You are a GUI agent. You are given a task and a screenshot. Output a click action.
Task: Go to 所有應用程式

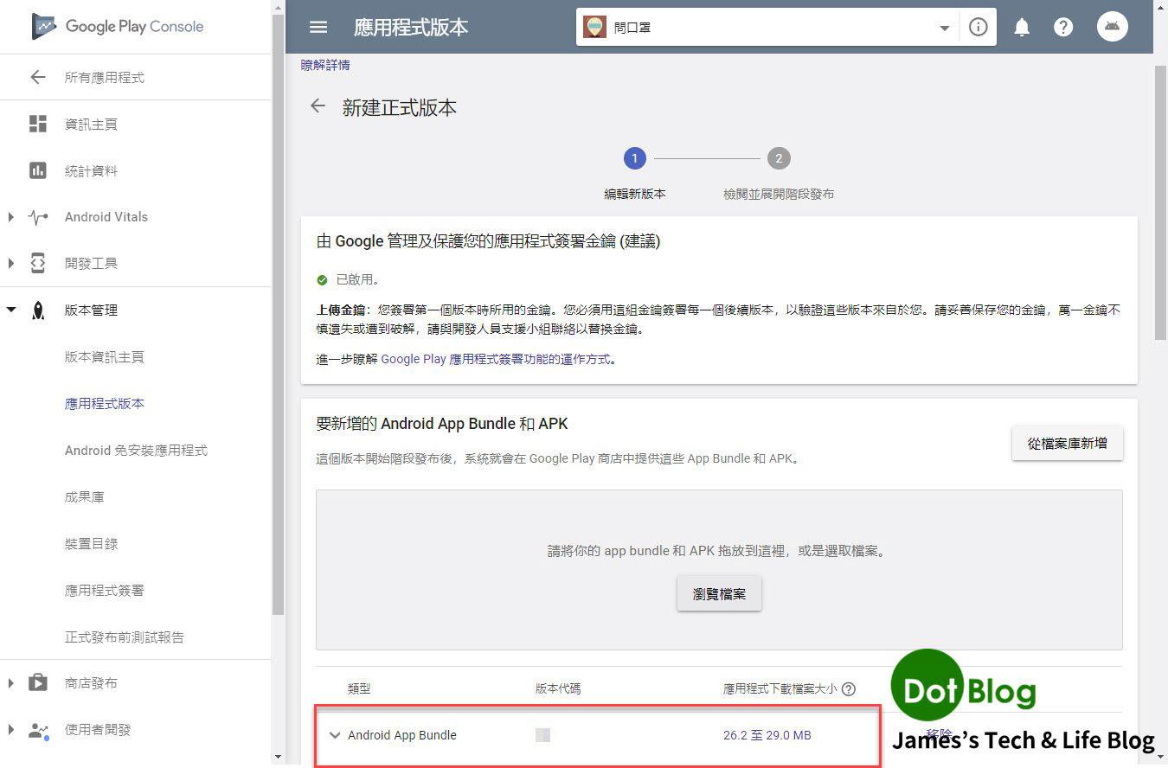click(x=105, y=77)
